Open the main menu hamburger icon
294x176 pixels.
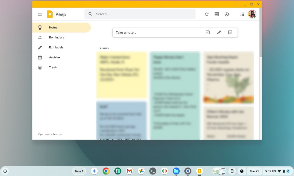click(40, 14)
